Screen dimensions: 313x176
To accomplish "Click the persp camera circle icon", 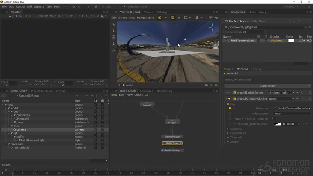I will pyautogui.click(x=124, y=85).
